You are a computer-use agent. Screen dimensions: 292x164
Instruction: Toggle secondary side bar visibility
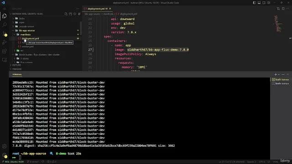coord(264,3)
